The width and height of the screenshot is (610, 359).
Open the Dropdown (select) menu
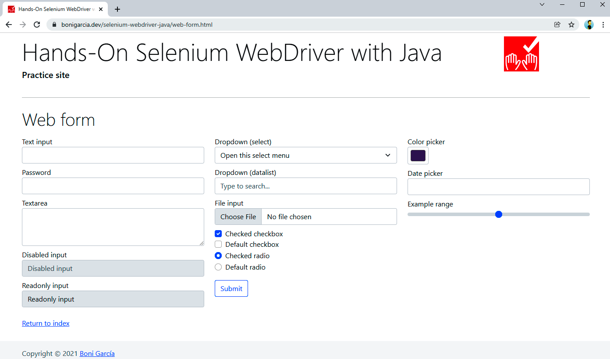click(x=305, y=155)
